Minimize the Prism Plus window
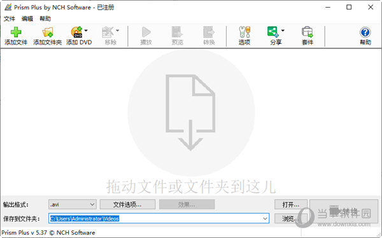Image resolution: width=382 pixels, height=238 pixels. point(328,7)
